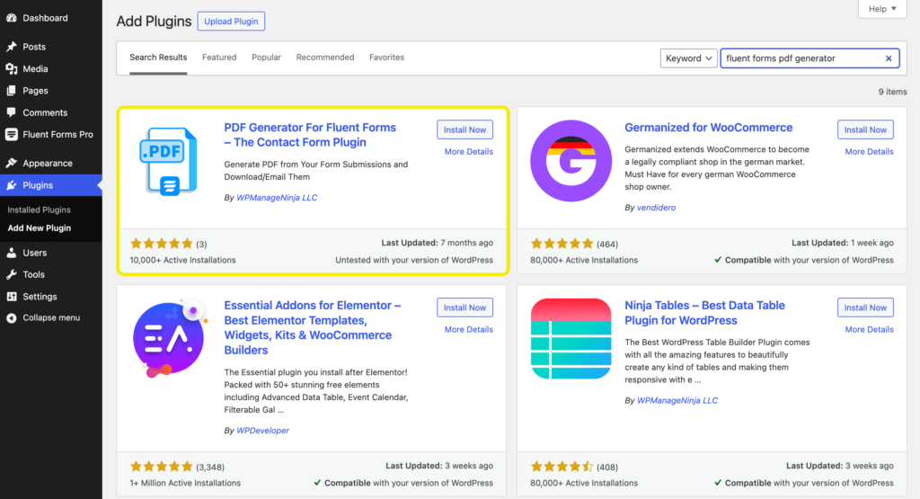Click the Upload Plugin button

pyautogui.click(x=231, y=22)
